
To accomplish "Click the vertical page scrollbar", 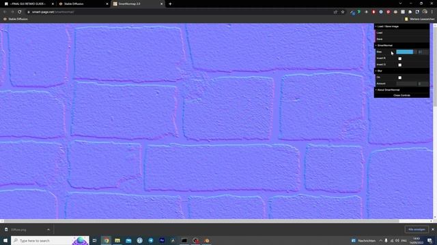I will point(435,67).
